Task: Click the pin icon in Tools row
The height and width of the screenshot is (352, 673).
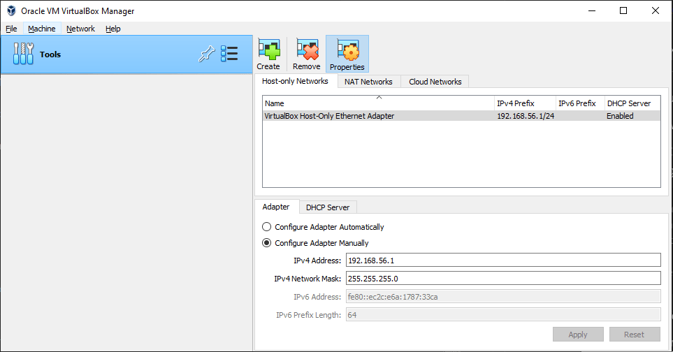Action: tap(206, 54)
